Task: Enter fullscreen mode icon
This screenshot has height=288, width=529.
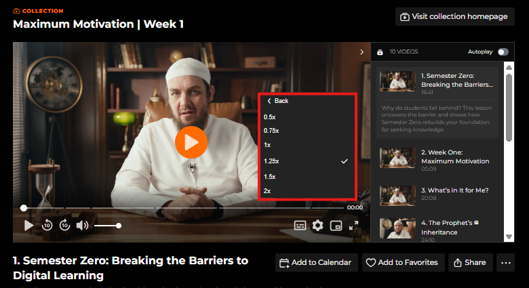Action: click(x=353, y=225)
